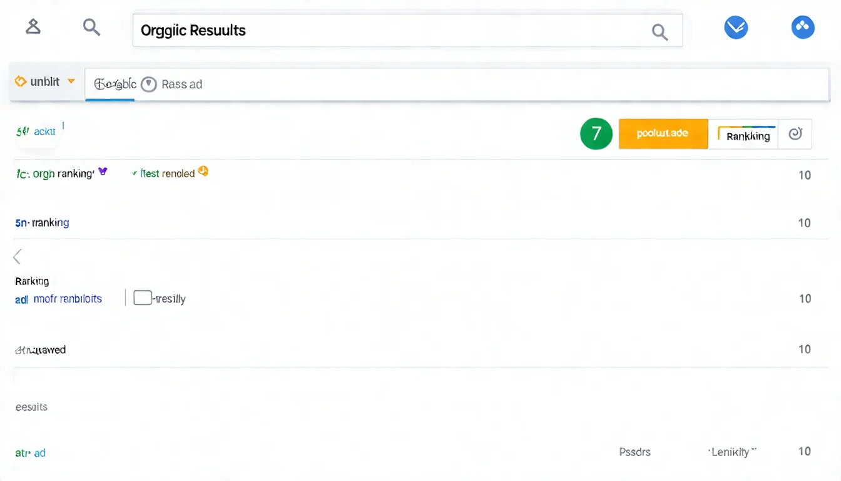Screen dimensions: 841x481
Task: Tick the empty checkbox next to 'tresilly'
Action: tap(143, 298)
